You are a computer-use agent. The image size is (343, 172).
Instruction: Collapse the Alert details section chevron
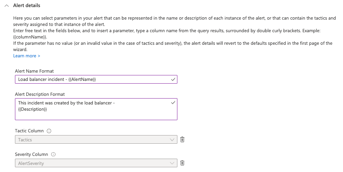point(7,5)
